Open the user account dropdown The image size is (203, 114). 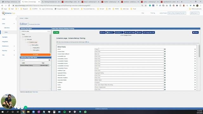point(194,13)
